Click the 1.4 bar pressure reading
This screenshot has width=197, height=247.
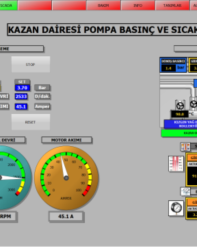168,68
